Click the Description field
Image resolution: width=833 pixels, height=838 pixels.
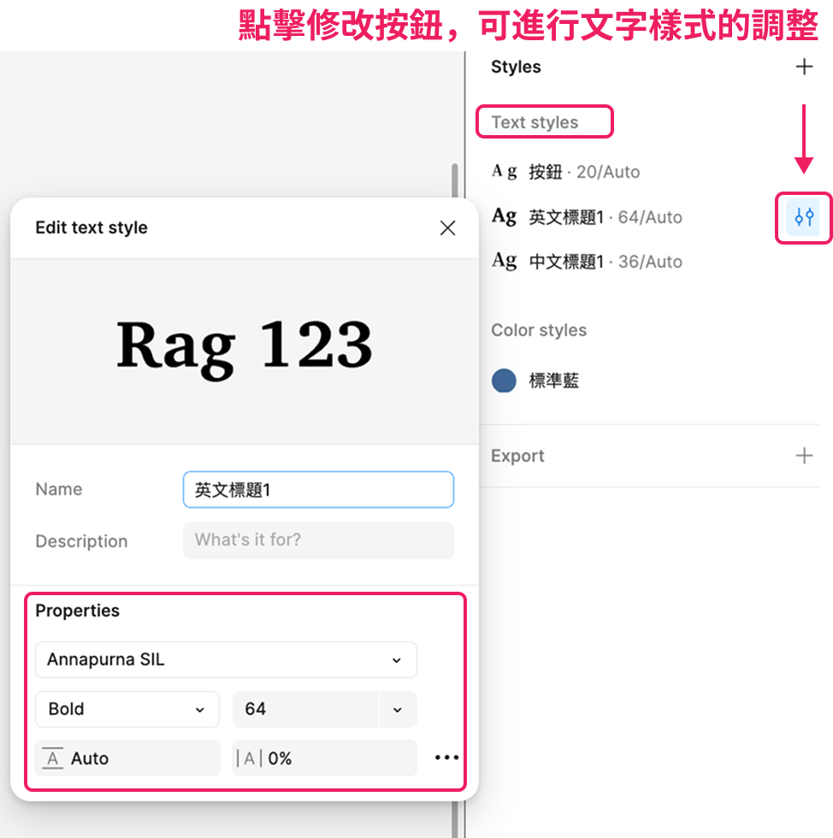[318, 540]
